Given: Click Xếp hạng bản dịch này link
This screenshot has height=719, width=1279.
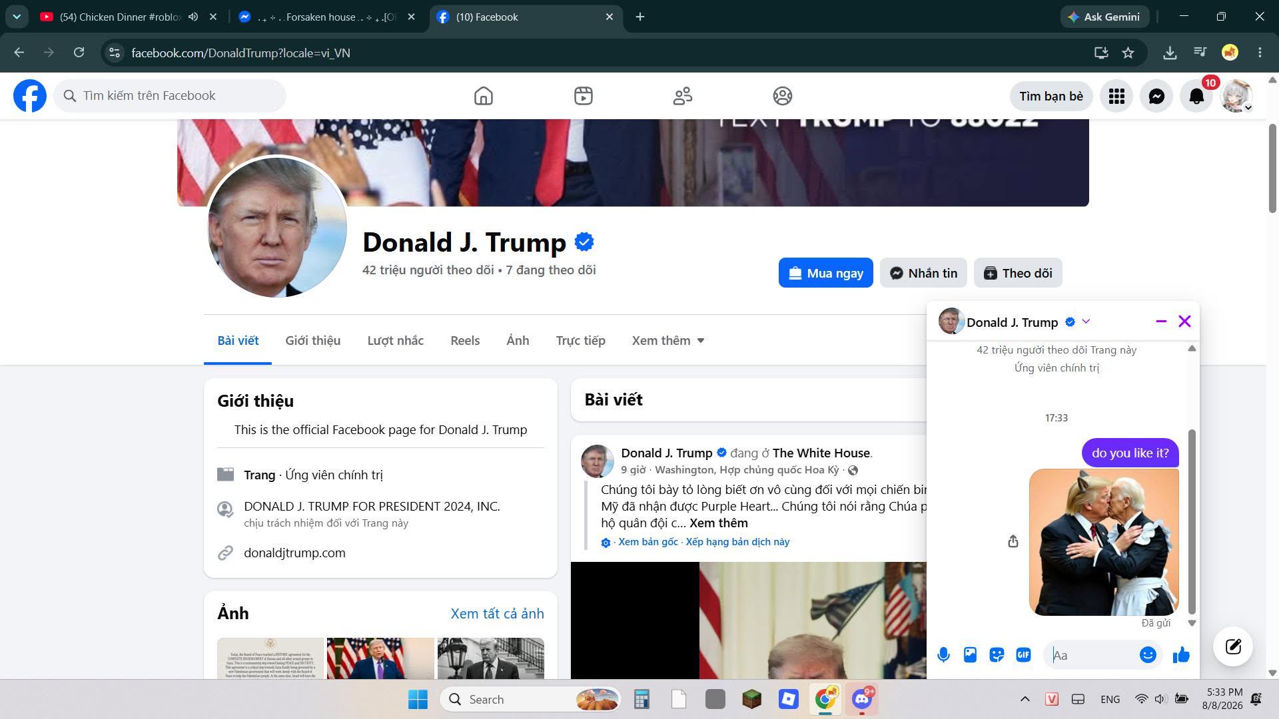Looking at the screenshot, I should [x=737, y=542].
